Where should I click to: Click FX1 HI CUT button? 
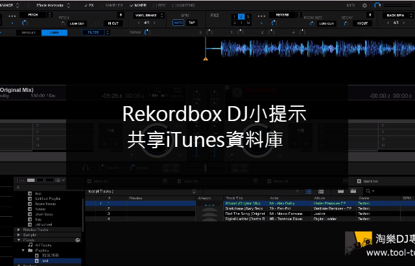click(113, 23)
